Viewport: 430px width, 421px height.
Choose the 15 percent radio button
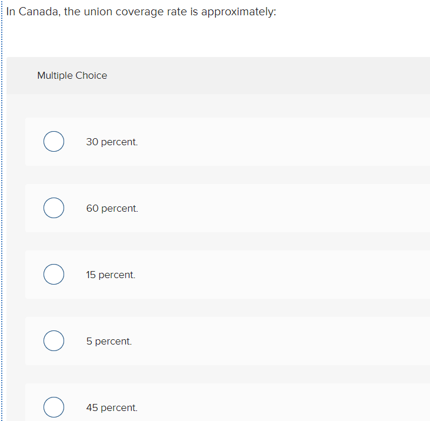(54, 275)
